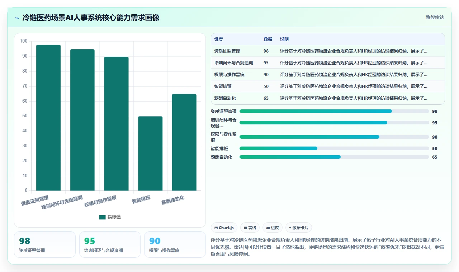Click the 薪酬自动化 bar in chart
This screenshot has height=272, width=459.
(184, 142)
